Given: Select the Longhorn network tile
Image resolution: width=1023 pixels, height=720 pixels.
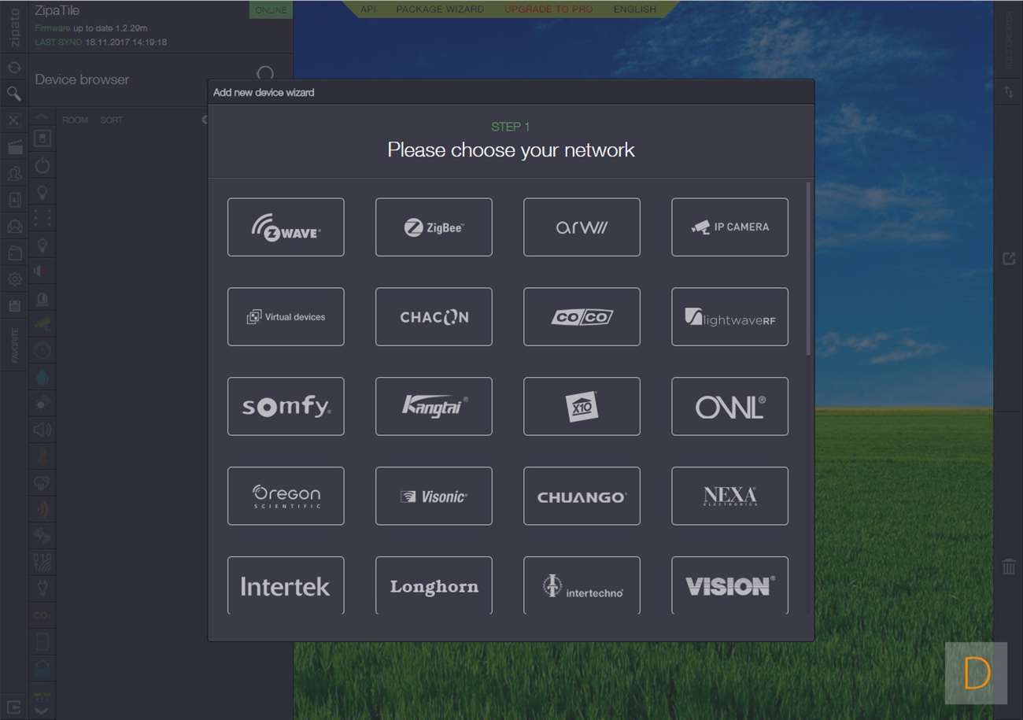Looking at the screenshot, I should point(434,585).
